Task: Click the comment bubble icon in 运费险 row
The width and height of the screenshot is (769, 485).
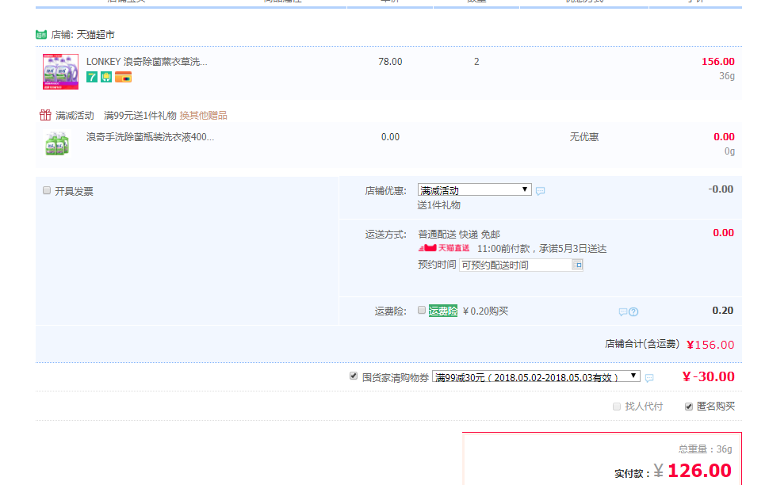Action: point(623,312)
